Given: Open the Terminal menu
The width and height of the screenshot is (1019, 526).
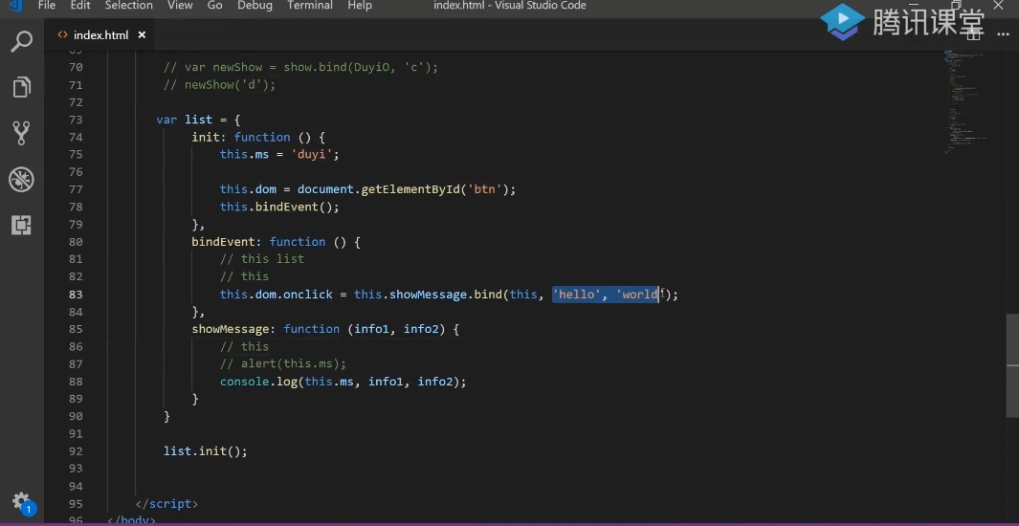Looking at the screenshot, I should (x=310, y=6).
